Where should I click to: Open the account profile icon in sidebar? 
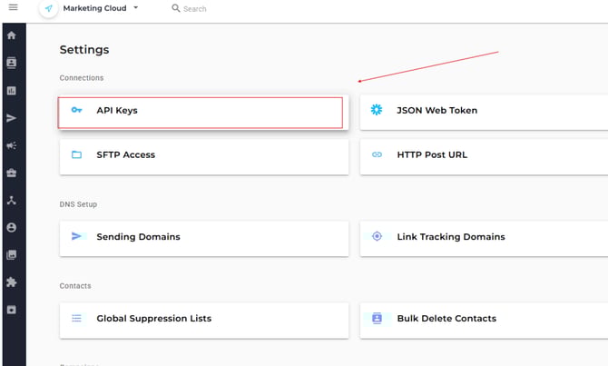click(12, 227)
